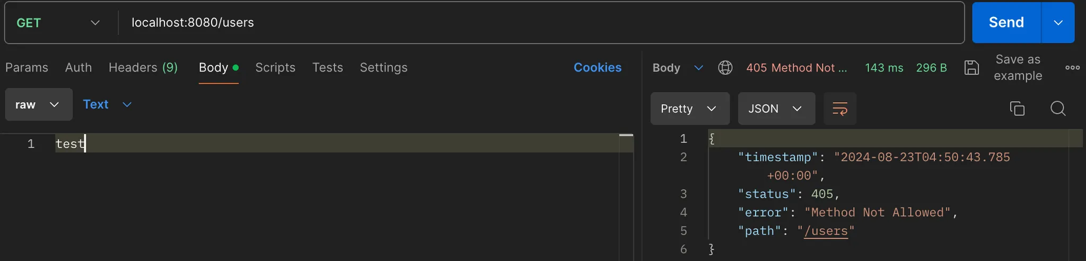Screen dimensions: 1086x261
Task: Expand the Send button arrow options
Action: (1058, 23)
